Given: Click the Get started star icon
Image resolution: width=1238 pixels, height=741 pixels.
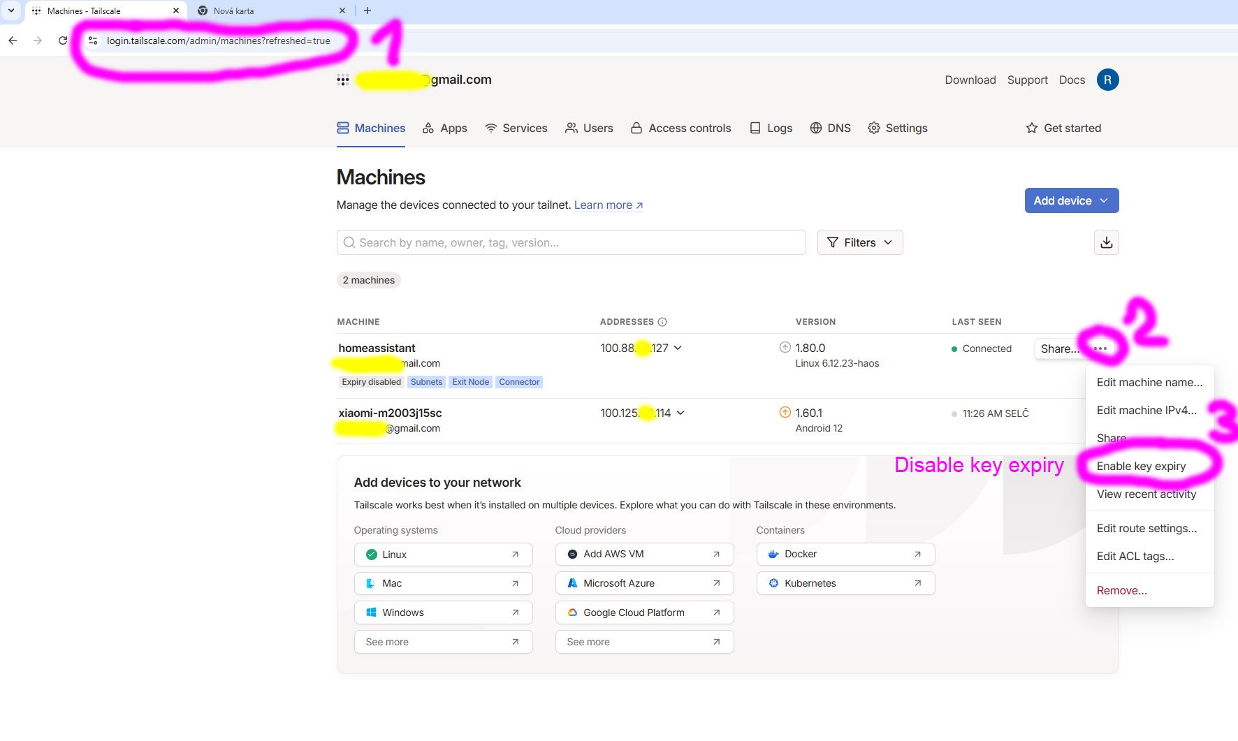Looking at the screenshot, I should pos(1032,128).
